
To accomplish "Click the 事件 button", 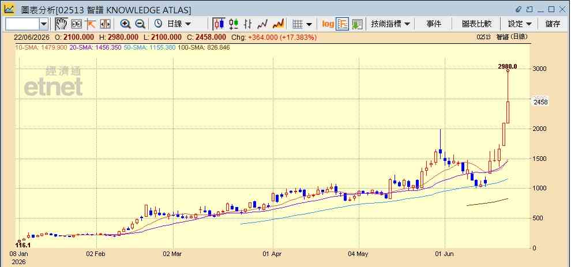I will point(434,24).
